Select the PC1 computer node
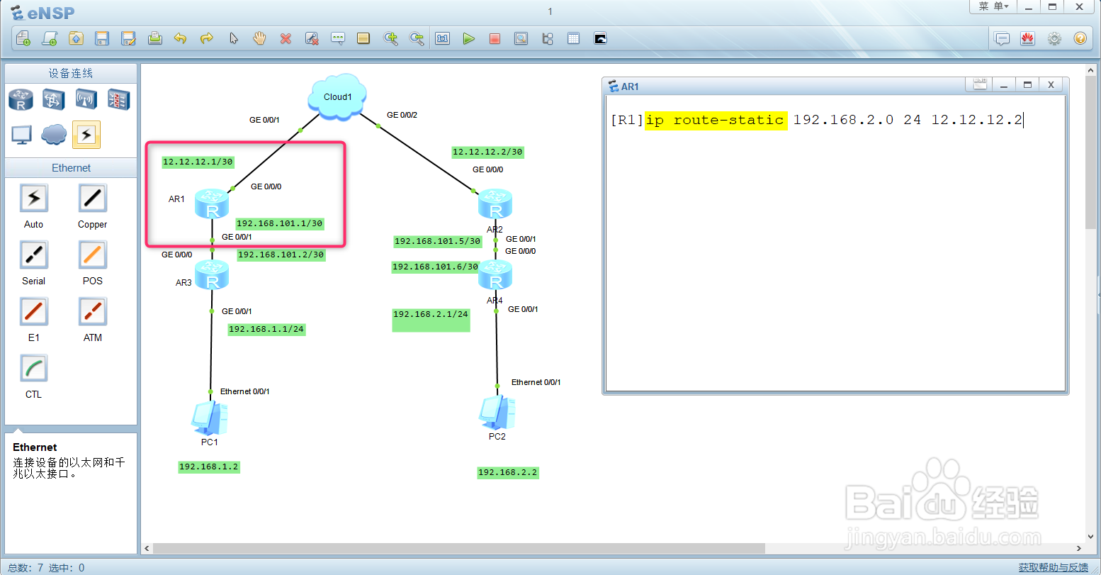This screenshot has width=1101, height=575. point(209,418)
